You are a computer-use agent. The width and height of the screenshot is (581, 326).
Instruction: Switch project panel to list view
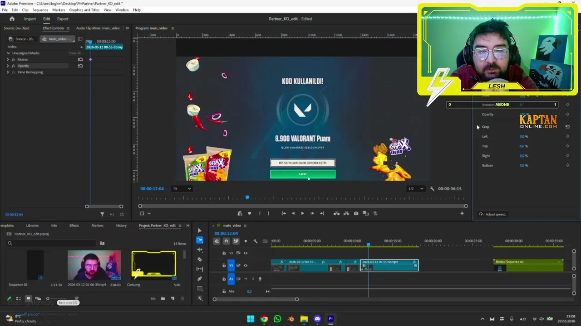tap(19, 298)
